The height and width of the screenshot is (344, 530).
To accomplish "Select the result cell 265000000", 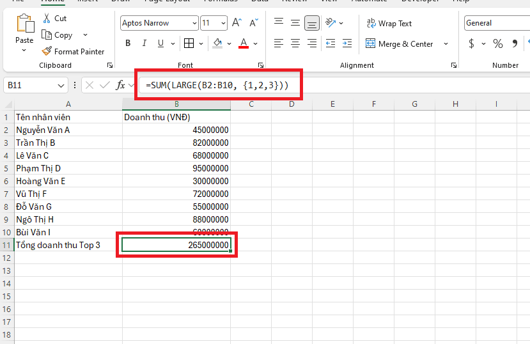I will pos(176,245).
